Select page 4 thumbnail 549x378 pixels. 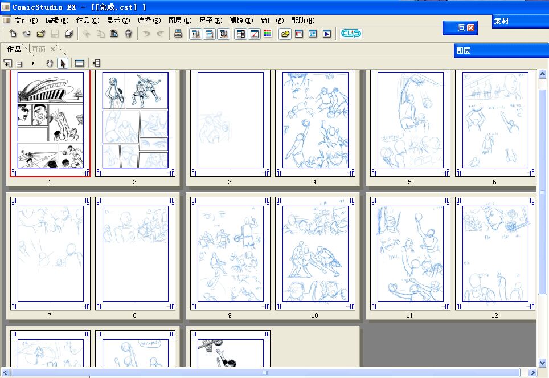click(315, 123)
